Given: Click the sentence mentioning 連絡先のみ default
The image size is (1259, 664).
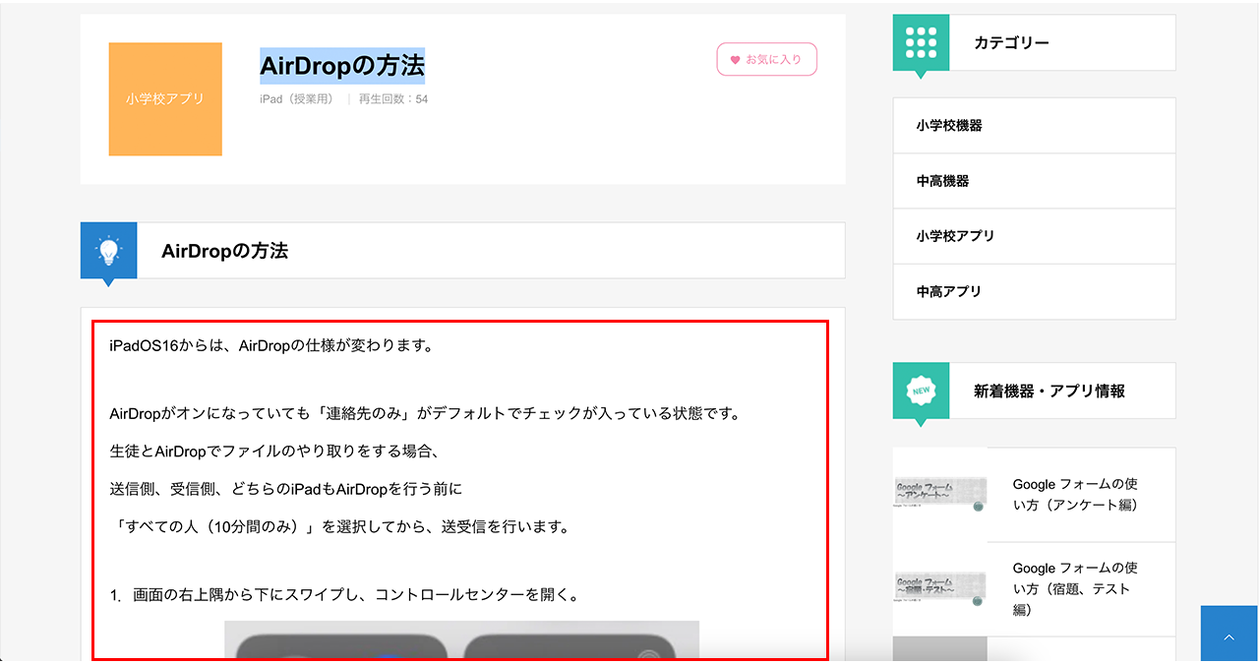Looking at the screenshot, I should pyautogui.click(x=425, y=414).
